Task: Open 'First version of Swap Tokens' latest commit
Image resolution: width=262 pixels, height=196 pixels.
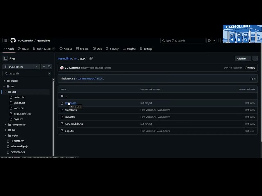Action: point(96,68)
